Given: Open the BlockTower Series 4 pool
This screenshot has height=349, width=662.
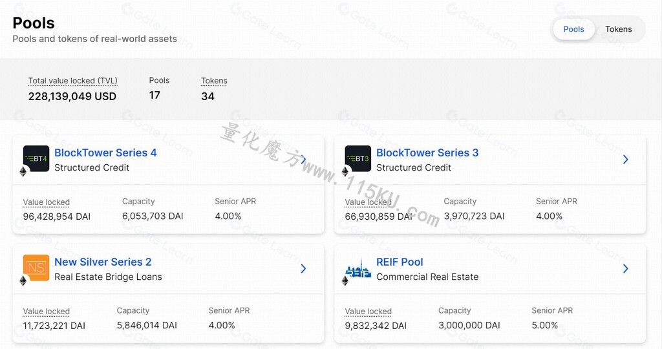Looking at the screenshot, I should [x=105, y=153].
